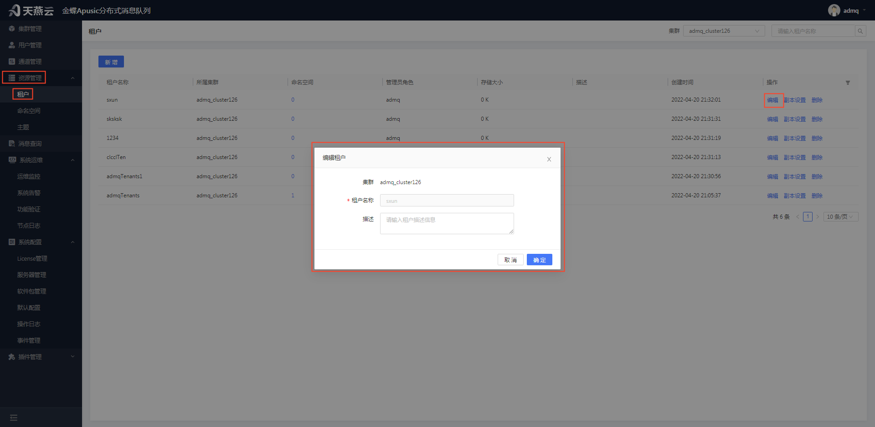Click 取消 in the edit tenant dialog
The image size is (875, 427).
(x=510, y=260)
